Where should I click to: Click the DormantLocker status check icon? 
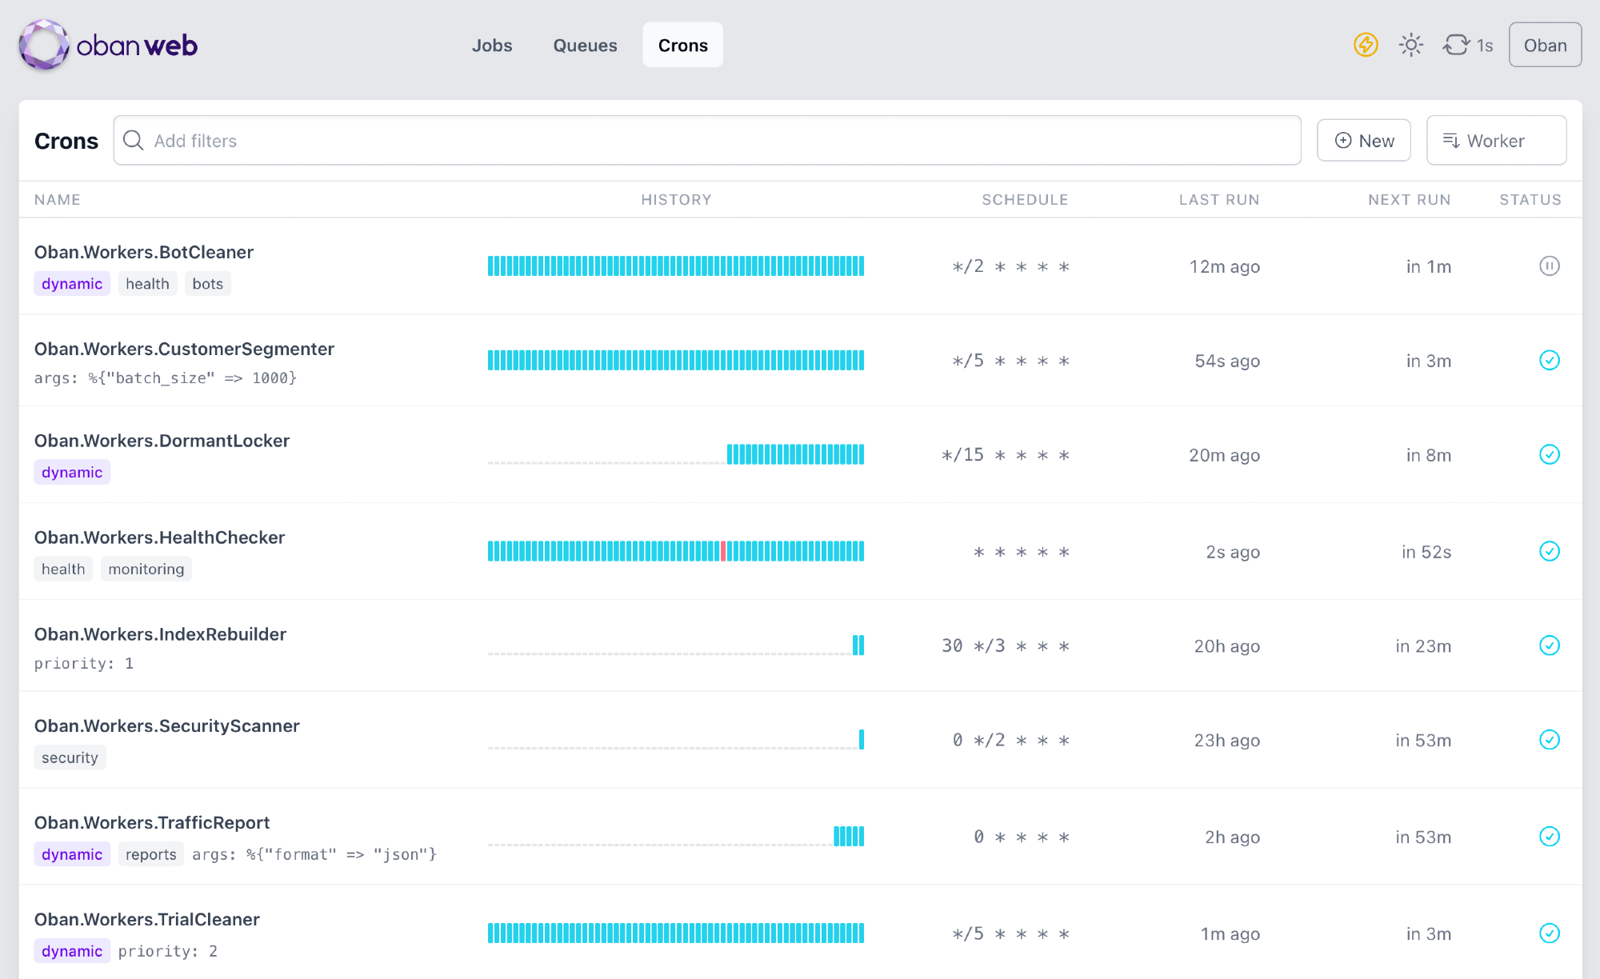tap(1549, 455)
